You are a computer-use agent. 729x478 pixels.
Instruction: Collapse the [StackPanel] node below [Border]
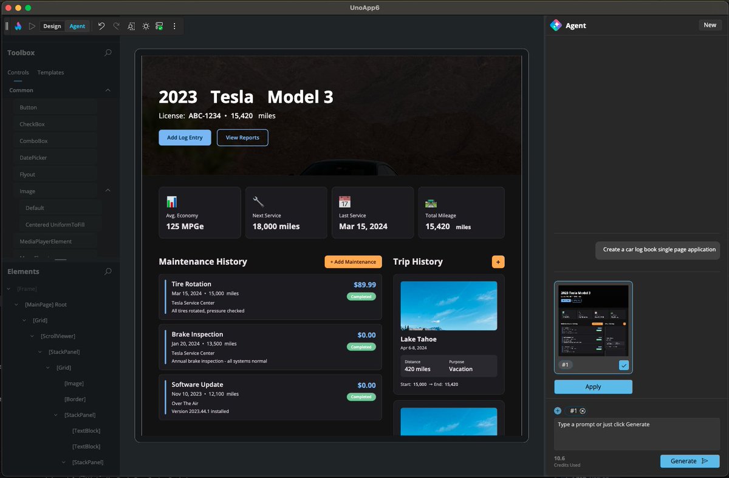click(x=56, y=415)
